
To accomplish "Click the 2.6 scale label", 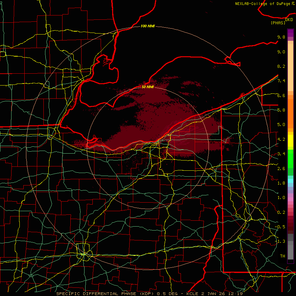I will pos(281,169).
